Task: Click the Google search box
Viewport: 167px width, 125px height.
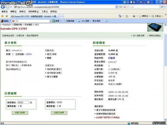Action: pyautogui.click(x=144, y=7)
